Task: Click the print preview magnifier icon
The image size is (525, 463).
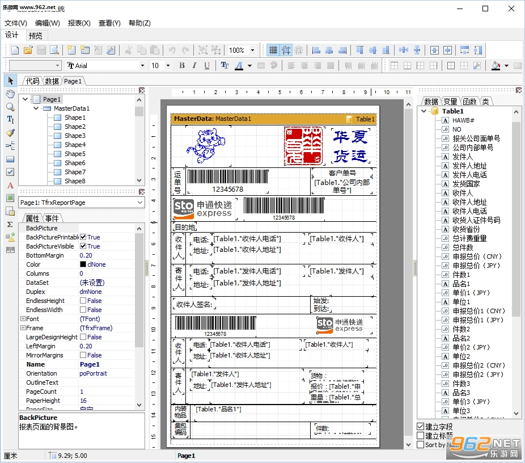Action: 54,50
